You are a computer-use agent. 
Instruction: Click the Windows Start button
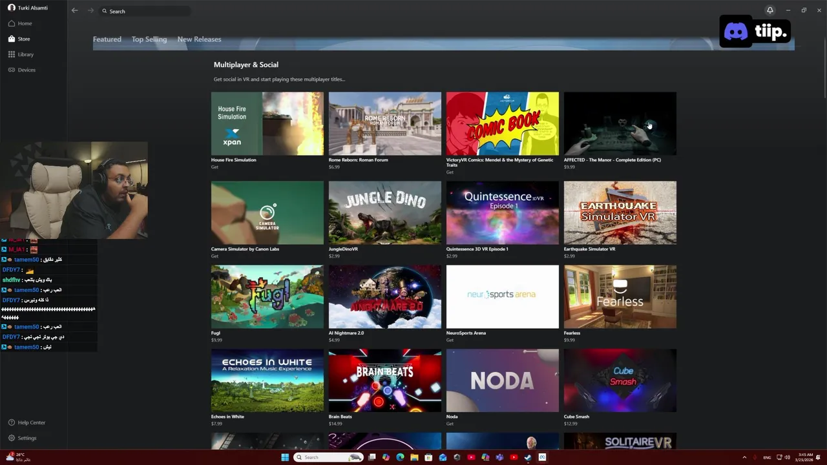click(x=285, y=457)
